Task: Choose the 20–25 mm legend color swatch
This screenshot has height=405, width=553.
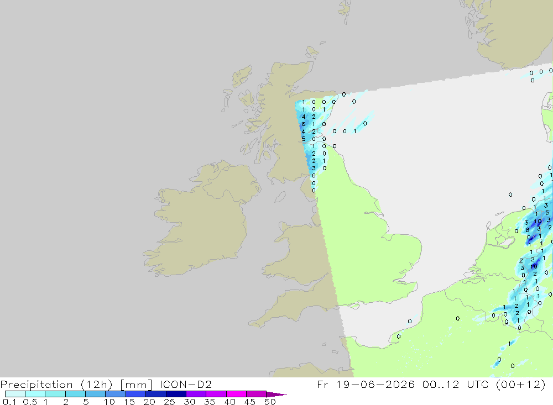Action: click(155, 394)
